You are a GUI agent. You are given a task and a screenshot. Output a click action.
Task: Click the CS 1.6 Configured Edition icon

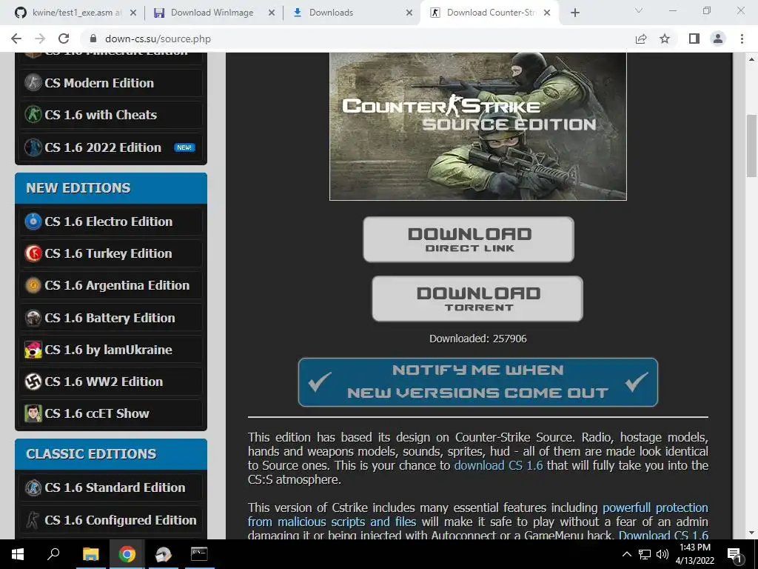[33, 519]
